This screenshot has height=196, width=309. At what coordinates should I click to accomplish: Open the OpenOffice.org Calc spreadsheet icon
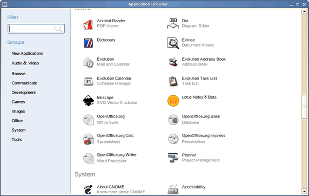88,139
